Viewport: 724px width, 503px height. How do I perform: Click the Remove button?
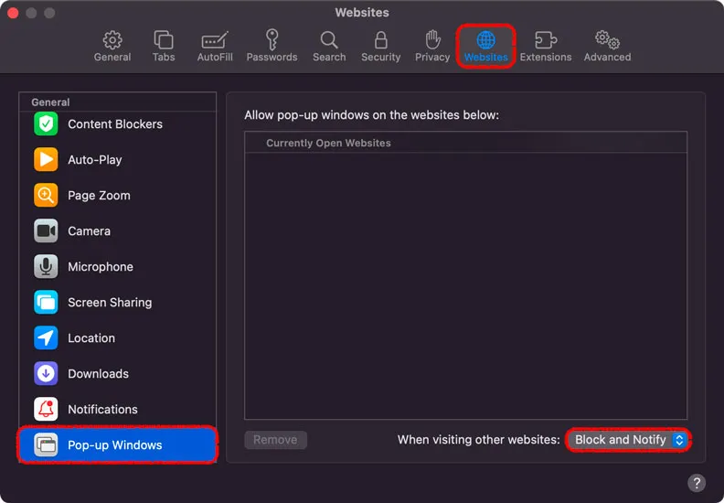point(275,440)
